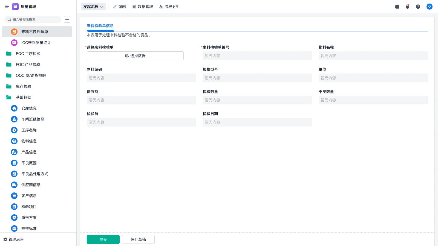Image resolution: width=438 pixels, height=246 pixels.
Task: Click the 数据管理 data management icon
Action: point(134,7)
